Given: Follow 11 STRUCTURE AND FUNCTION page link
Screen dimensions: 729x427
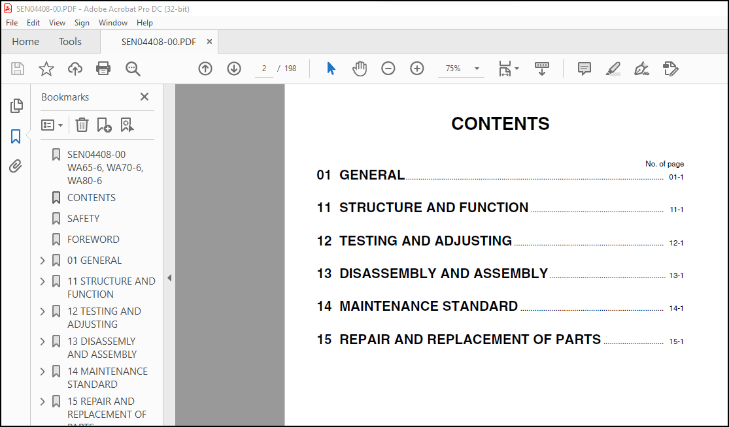Looking at the screenshot, I should pos(500,208).
